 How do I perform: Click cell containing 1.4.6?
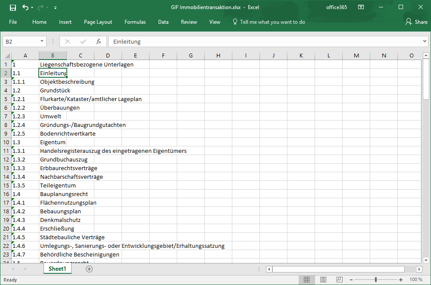click(25, 246)
